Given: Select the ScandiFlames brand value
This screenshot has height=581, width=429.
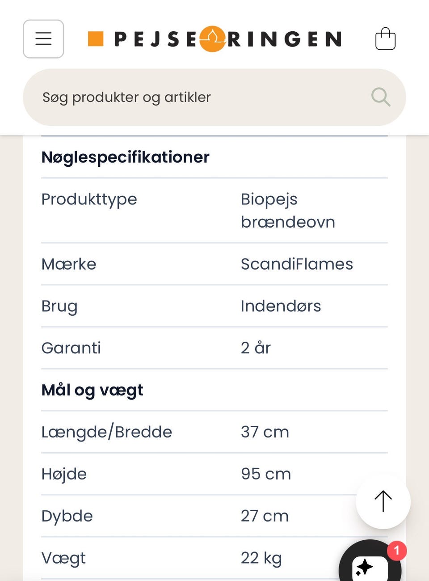Looking at the screenshot, I should (x=297, y=264).
